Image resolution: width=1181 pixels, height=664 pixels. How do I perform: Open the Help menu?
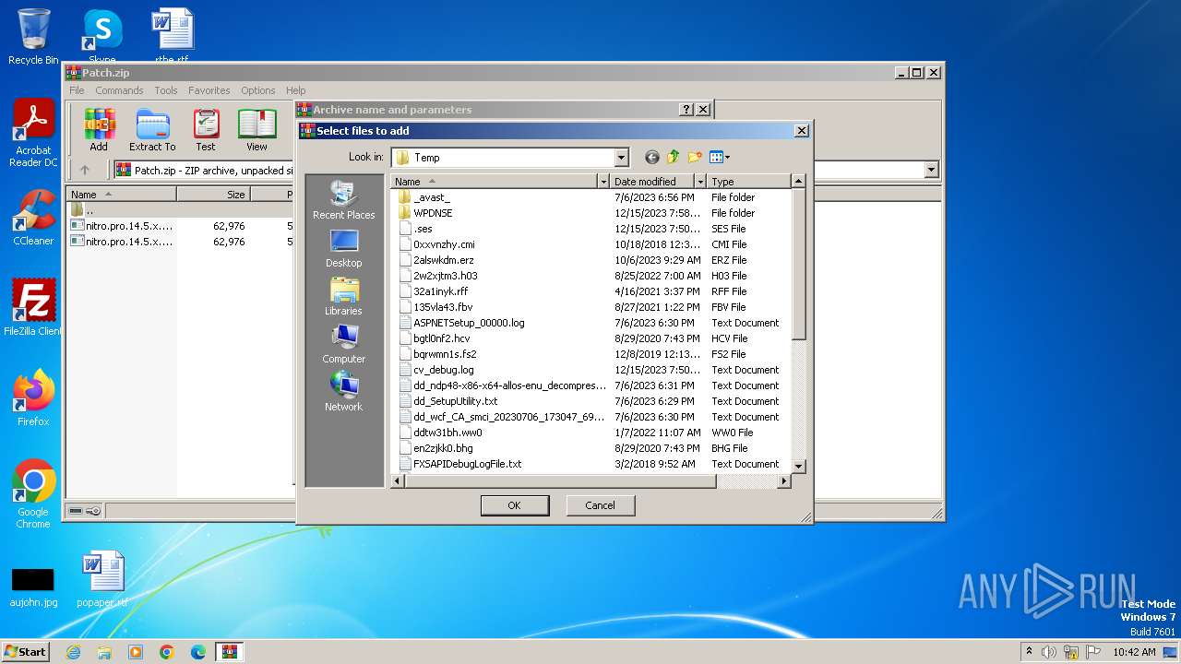pyautogui.click(x=295, y=90)
